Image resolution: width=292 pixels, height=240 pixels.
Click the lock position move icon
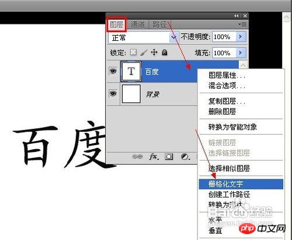pos(154,52)
